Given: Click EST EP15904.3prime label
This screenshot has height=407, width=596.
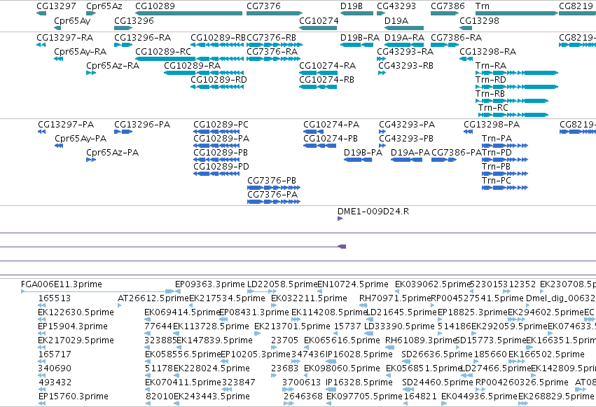Looking at the screenshot, I should [x=73, y=327].
